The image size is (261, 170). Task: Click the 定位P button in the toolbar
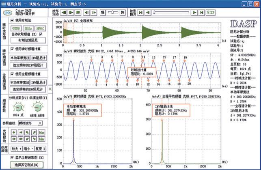point(210,12)
